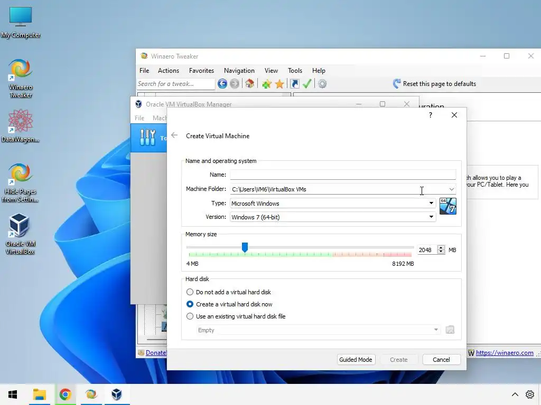Screen dimensions: 541x405
Task: Click the back arrow in Create Virtual Machine dialog
Action: (x=174, y=136)
